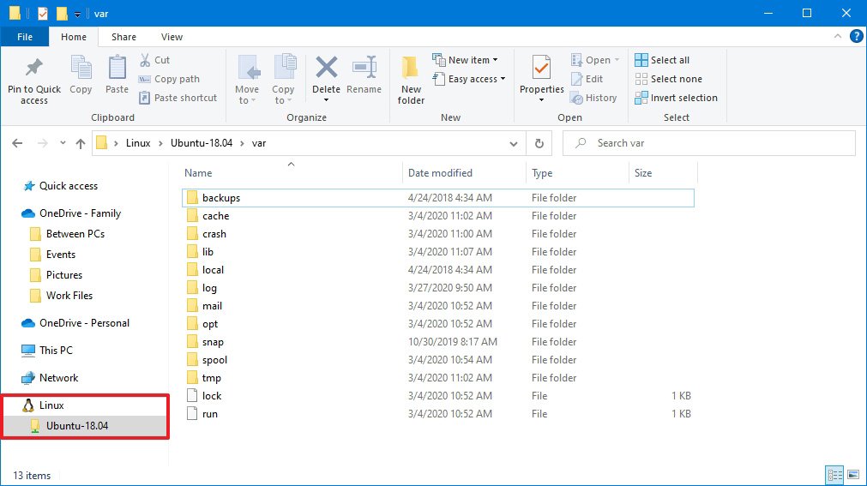This screenshot has height=486, width=867.
Task: Click Select all in ribbon
Action: click(x=662, y=60)
